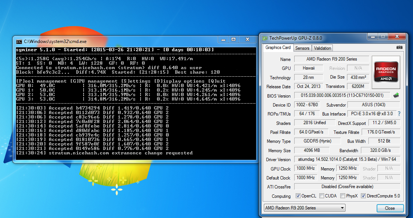Click the GPU 2 line showing 53.0C

[128, 95]
